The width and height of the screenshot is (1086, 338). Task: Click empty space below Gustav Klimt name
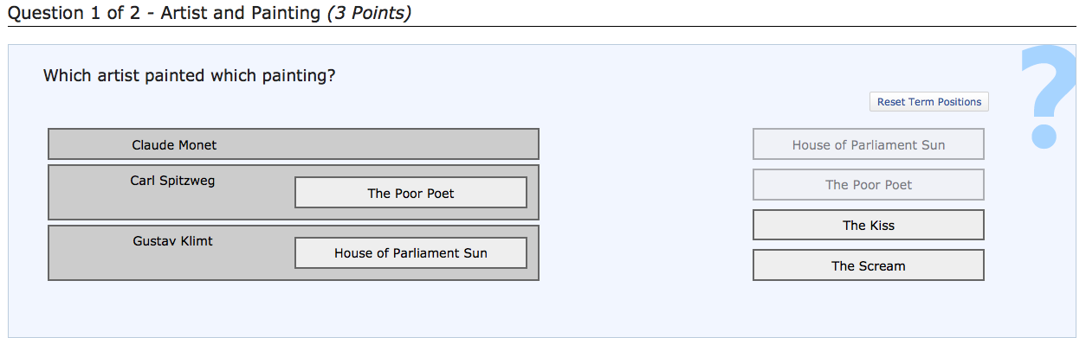click(x=172, y=265)
